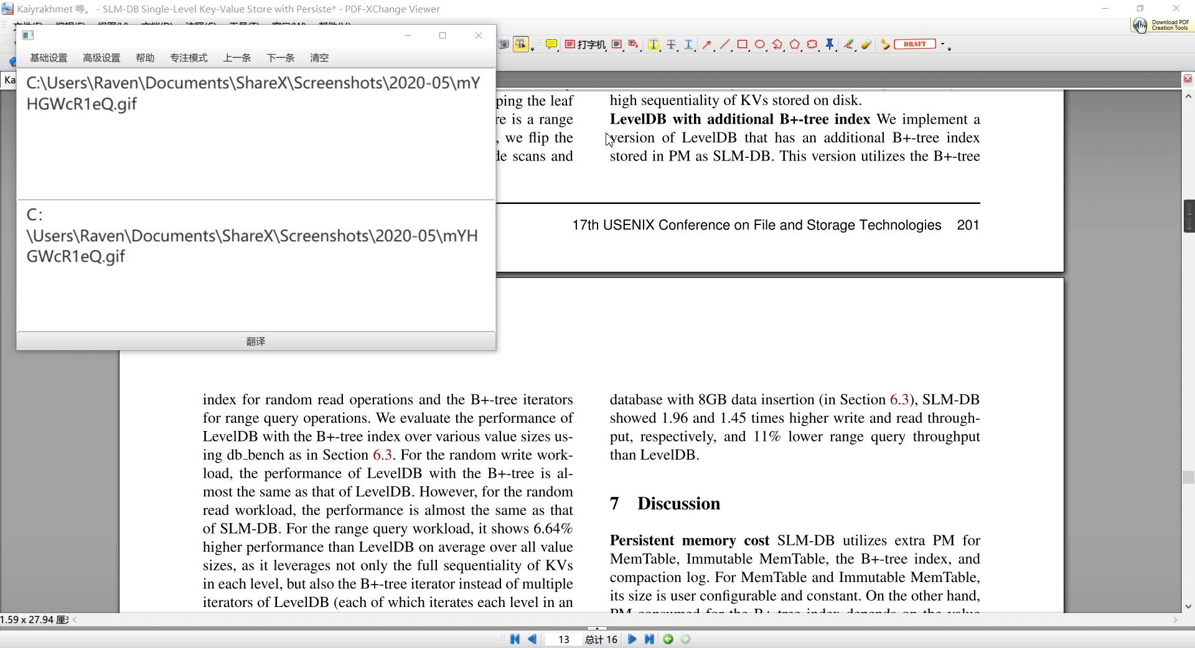Select the pentagon polygon tool

click(x=794, y=44)
